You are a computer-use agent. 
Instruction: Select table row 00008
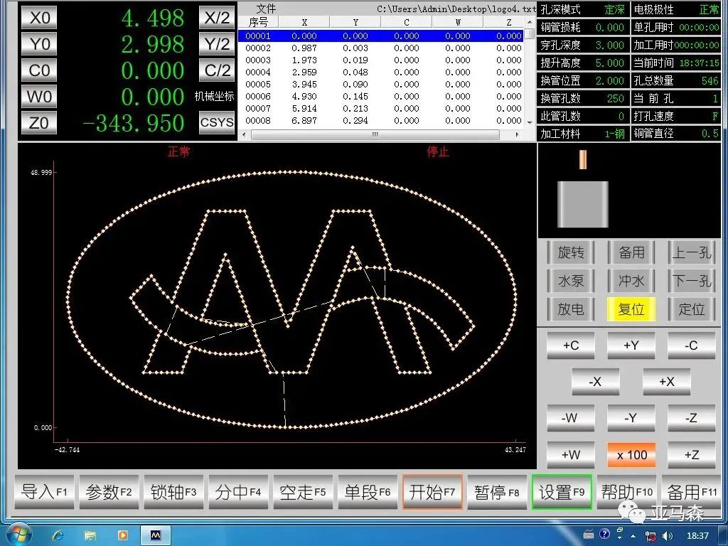point(381,120)
